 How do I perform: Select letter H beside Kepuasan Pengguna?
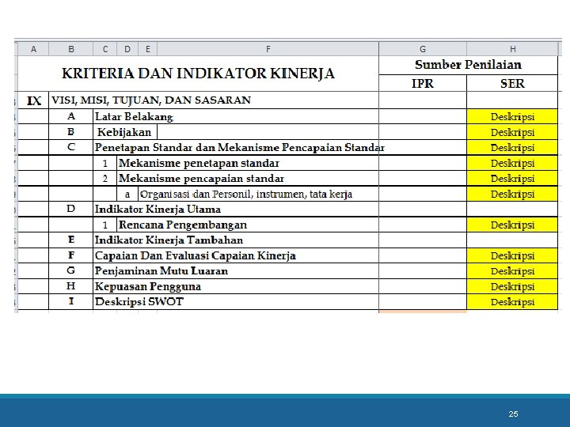tap(71, 286)
